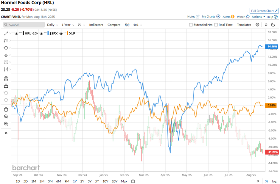
Task: Open the Compare menu
Action: [114, 25]
